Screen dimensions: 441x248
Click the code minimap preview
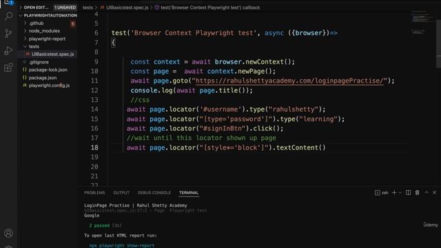422,23
